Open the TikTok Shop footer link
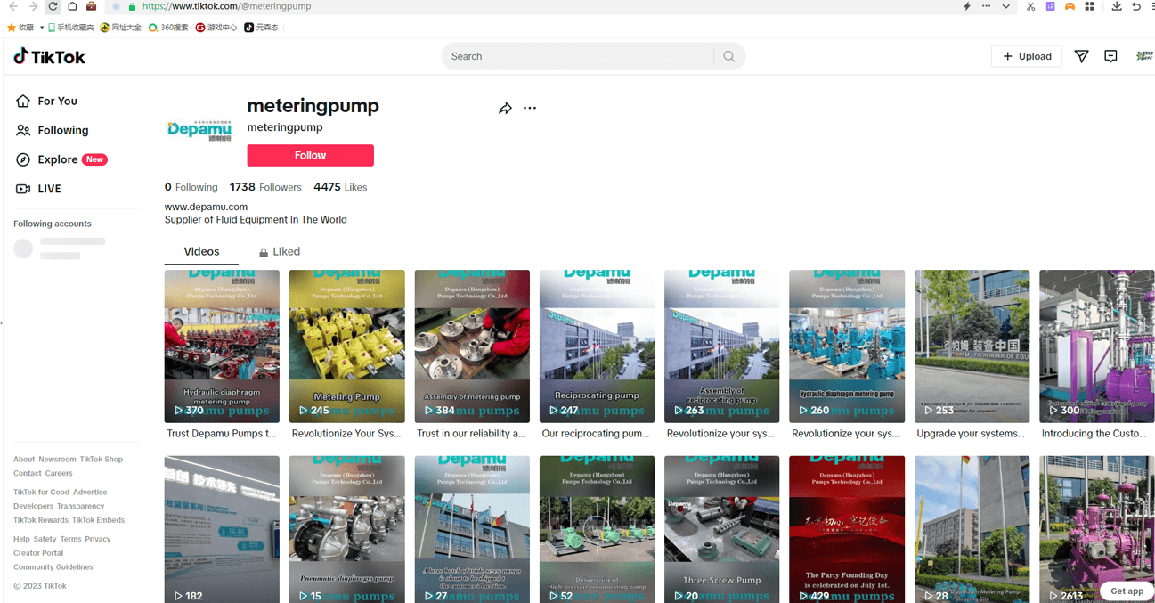This screenshot has height=603, width=1155. click(x=102, y=460)
